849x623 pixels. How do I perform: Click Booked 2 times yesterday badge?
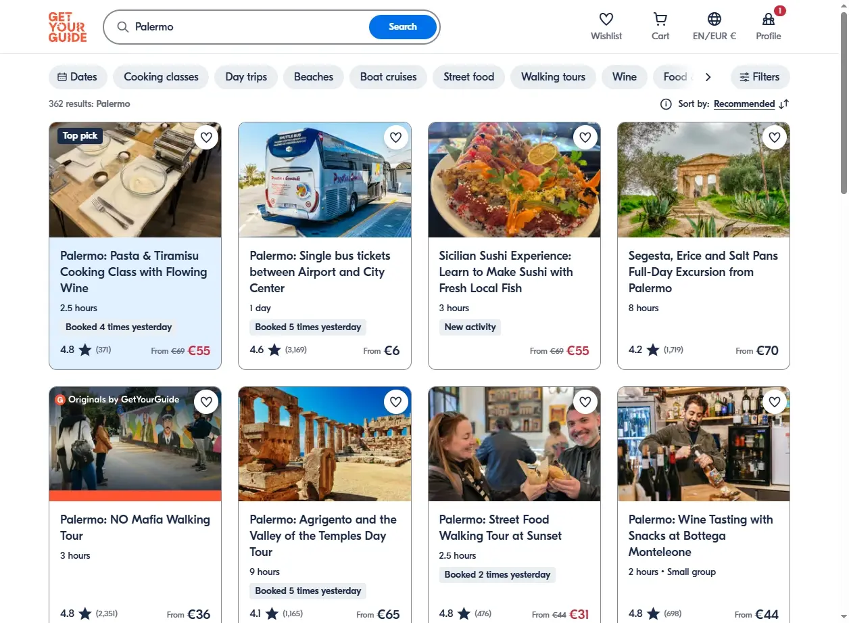(x=498, y=575)
